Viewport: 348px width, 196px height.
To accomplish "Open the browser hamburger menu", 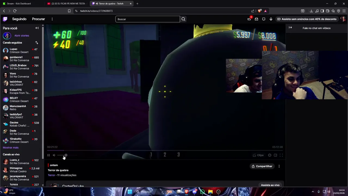I will pyautogui.click(x=344, y=11).
